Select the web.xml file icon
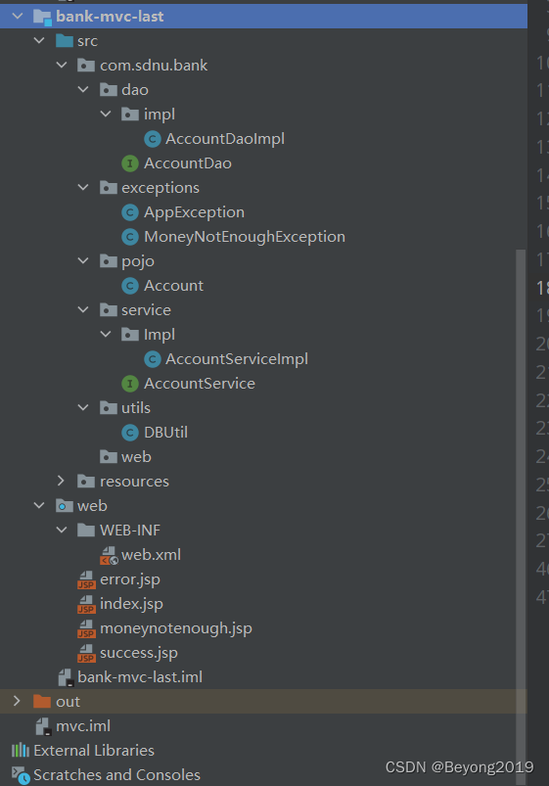549x786 pixels. pyautogui.click(x=109, y=555)
